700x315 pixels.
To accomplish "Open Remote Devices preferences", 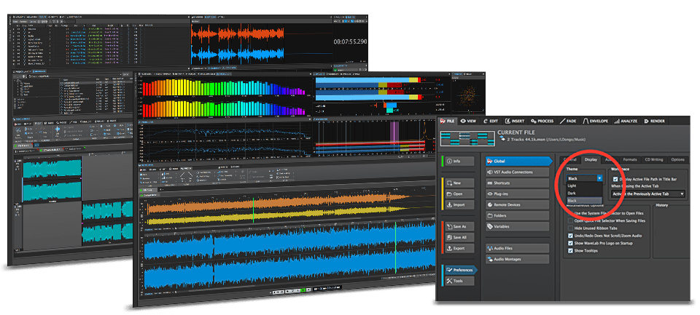I will [x=518, y=205].
